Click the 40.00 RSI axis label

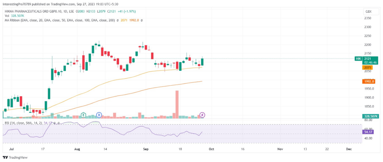click(x=368, y=138)
